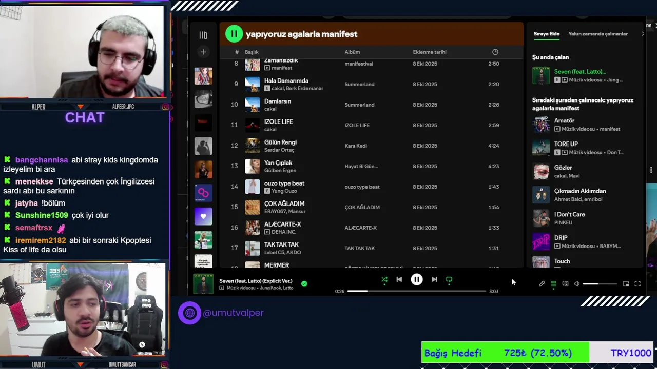Expand Your Library sidebar icon
This screenshot has width=657, height=369.
point(203,35)
